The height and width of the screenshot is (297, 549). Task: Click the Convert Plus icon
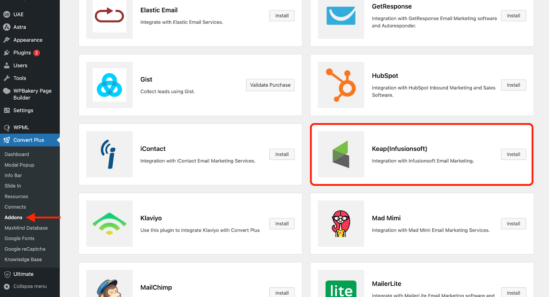(x=7, y=140)
